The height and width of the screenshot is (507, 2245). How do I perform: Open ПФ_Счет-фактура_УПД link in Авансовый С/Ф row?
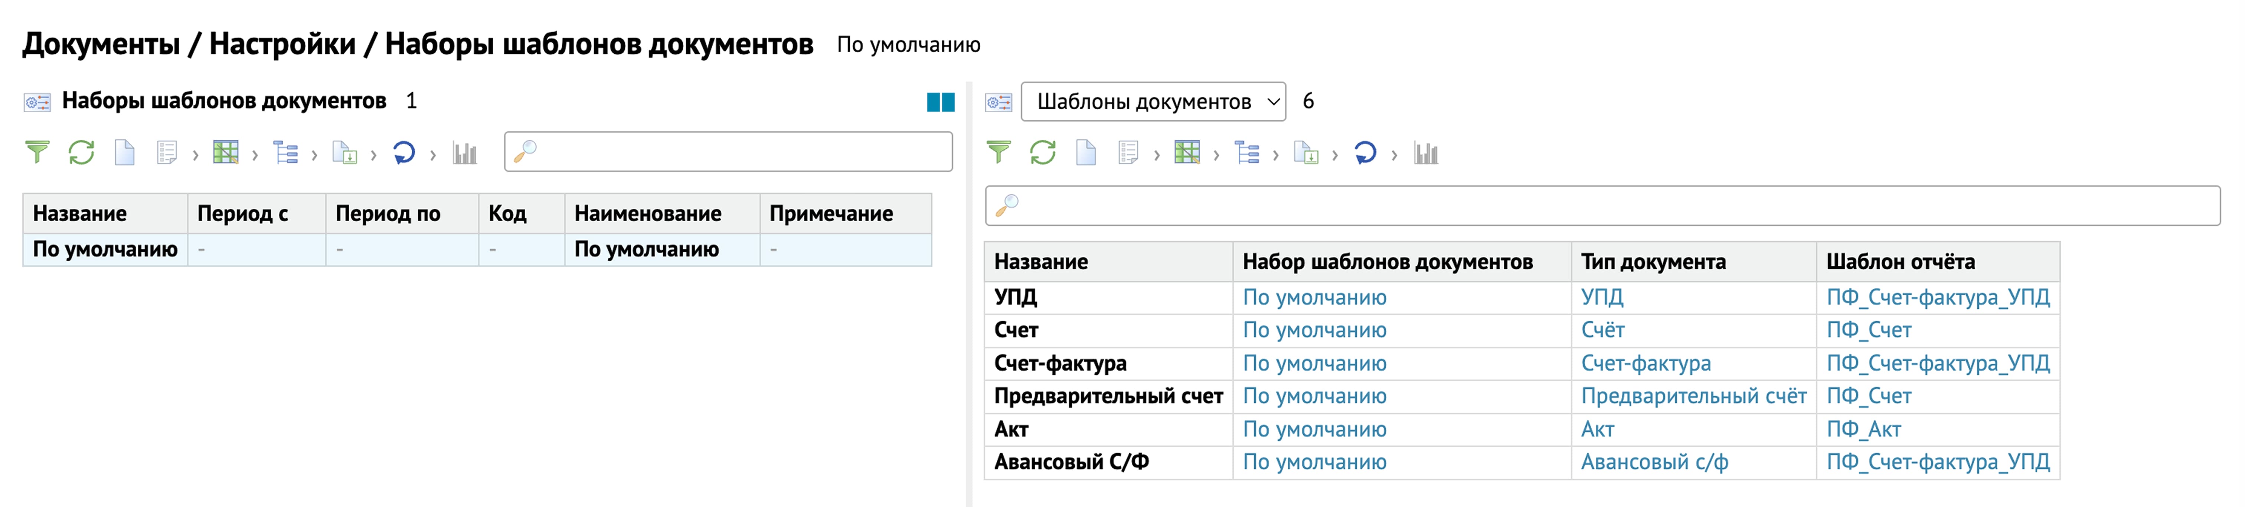(x=1938, y=463)
